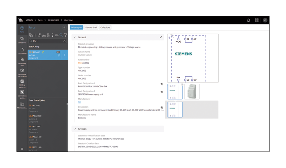Open the Parts section in sidebar
The image size is (286, 168).
pos(22,29)
